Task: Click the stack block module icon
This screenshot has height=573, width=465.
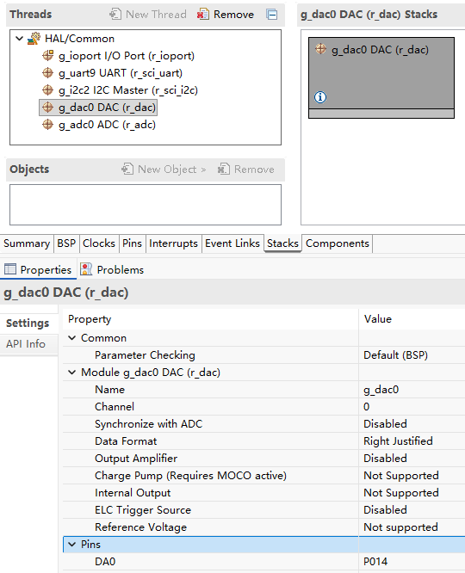Action: [320, 49]
